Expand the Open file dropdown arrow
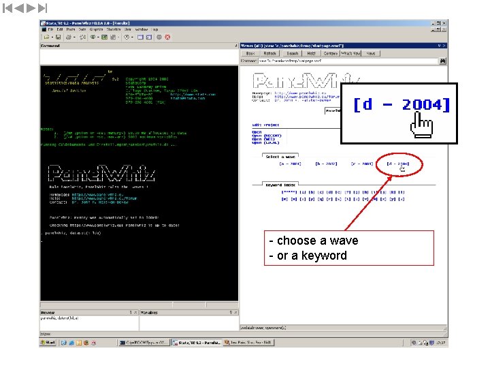The image size is (490, 368). (52, 37)
